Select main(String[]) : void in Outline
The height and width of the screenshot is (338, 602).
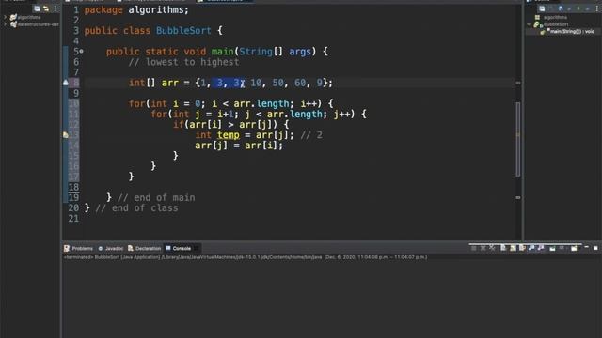point(572,31)
